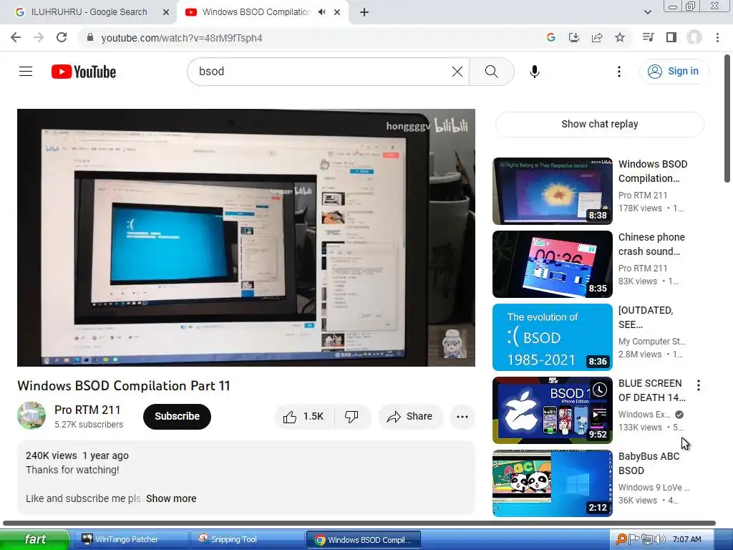The image size is (733, 550).
Task: Subscribe to Pro RTM 211
Action: (177, 416)
